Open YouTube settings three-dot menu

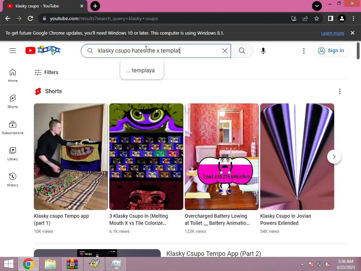[x=304, y=51]
